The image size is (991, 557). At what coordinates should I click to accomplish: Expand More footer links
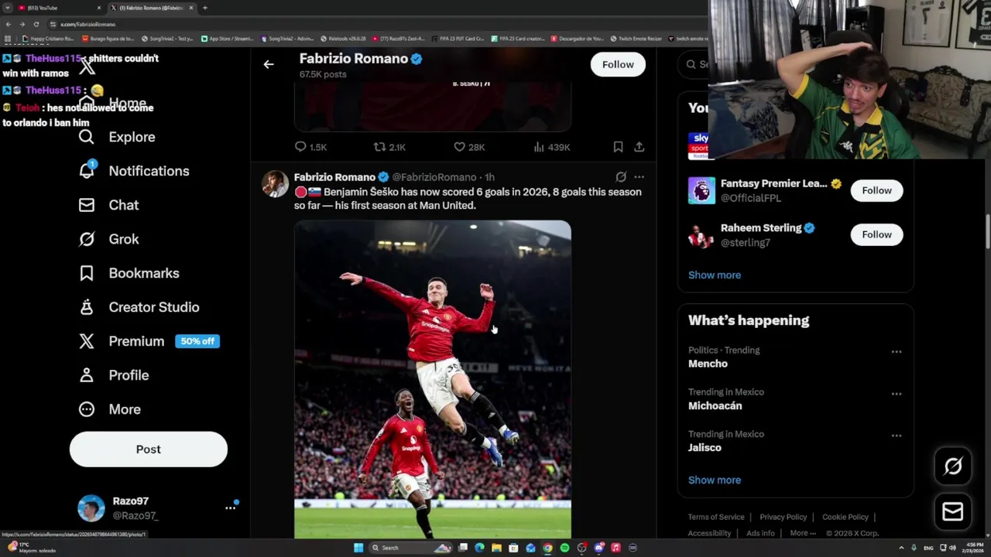click(803, 533)
